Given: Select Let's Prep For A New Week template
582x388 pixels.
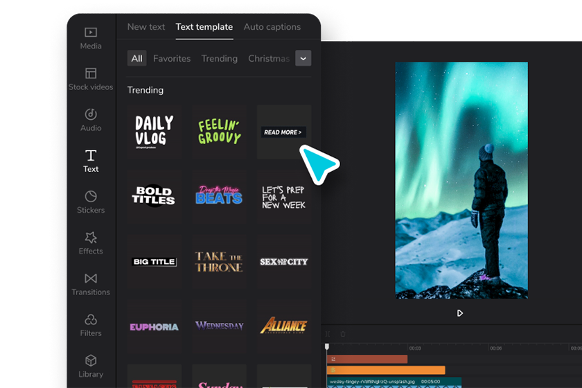Looking at the screenshot, I should point(283,197).
